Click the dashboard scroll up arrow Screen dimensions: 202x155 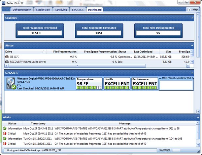pyautogui.click(x=198, y=14)
